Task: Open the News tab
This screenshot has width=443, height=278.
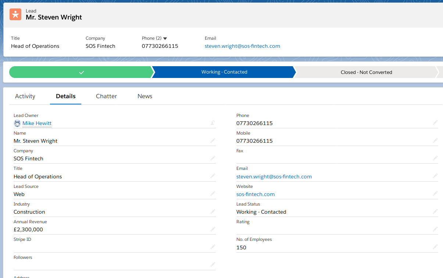Action: click(145, 96)
